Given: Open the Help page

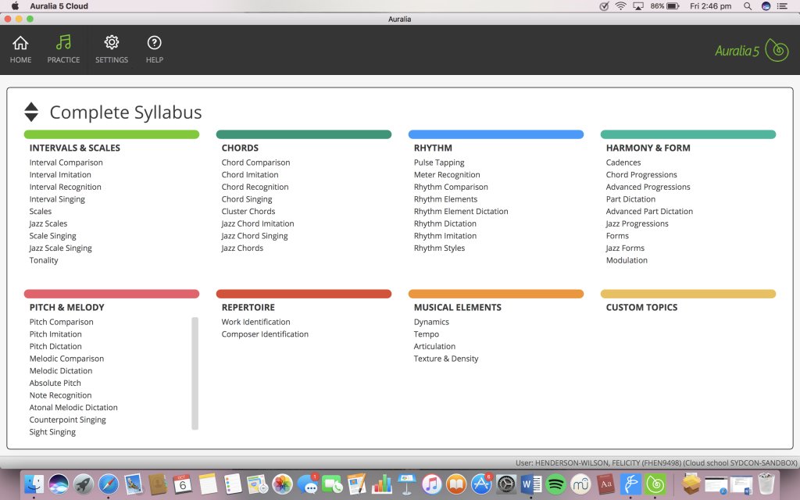Looking at the screenshot, I should tap(154, 49).
